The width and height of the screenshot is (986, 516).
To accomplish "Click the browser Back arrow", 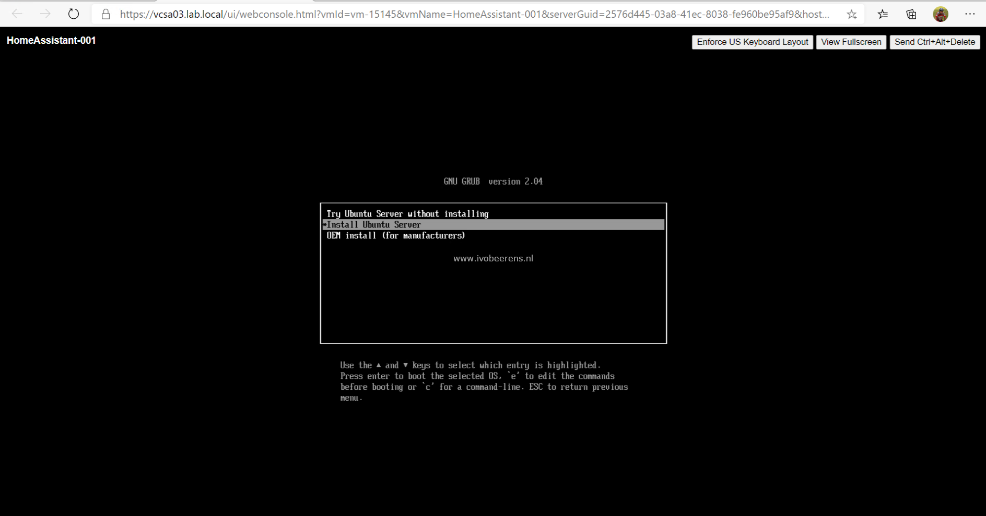I will 17,14.
